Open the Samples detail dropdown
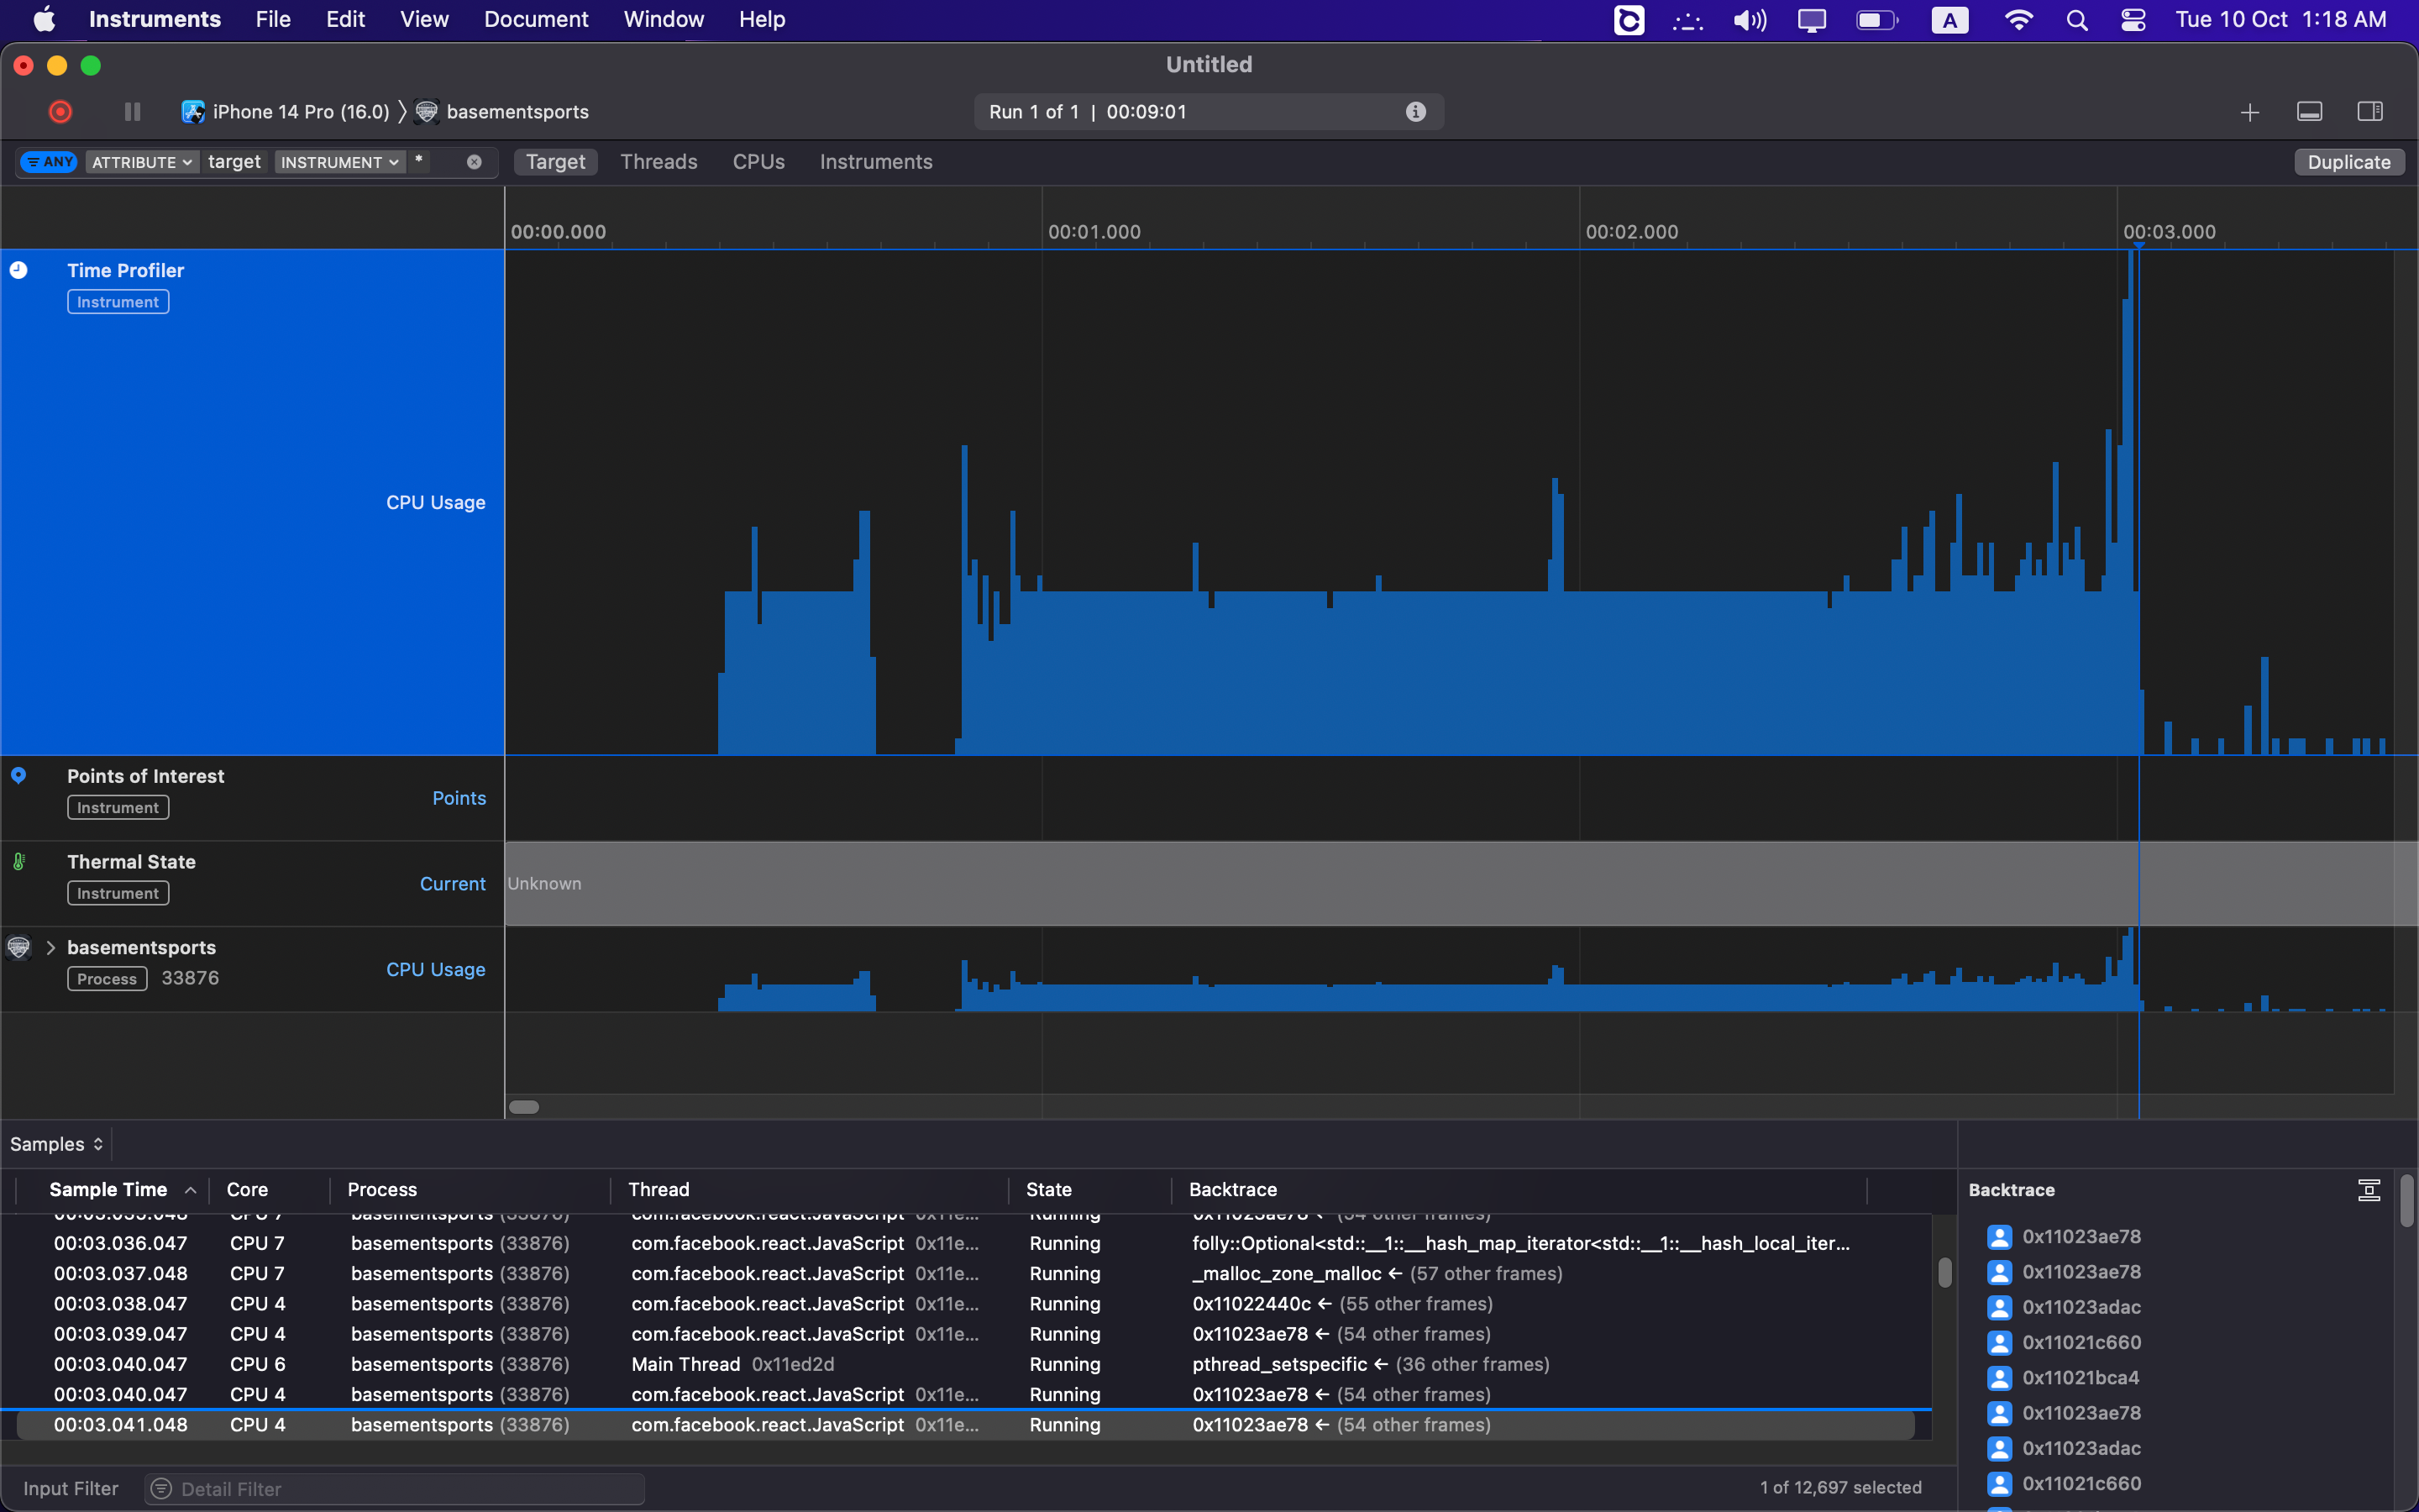 pos(57,1144)
